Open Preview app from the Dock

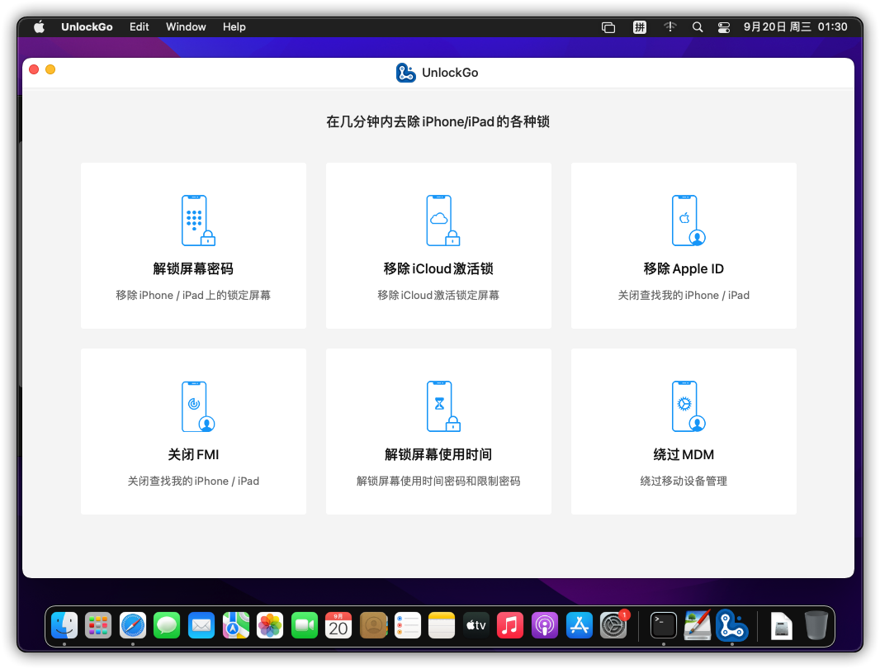coord(698,625)
